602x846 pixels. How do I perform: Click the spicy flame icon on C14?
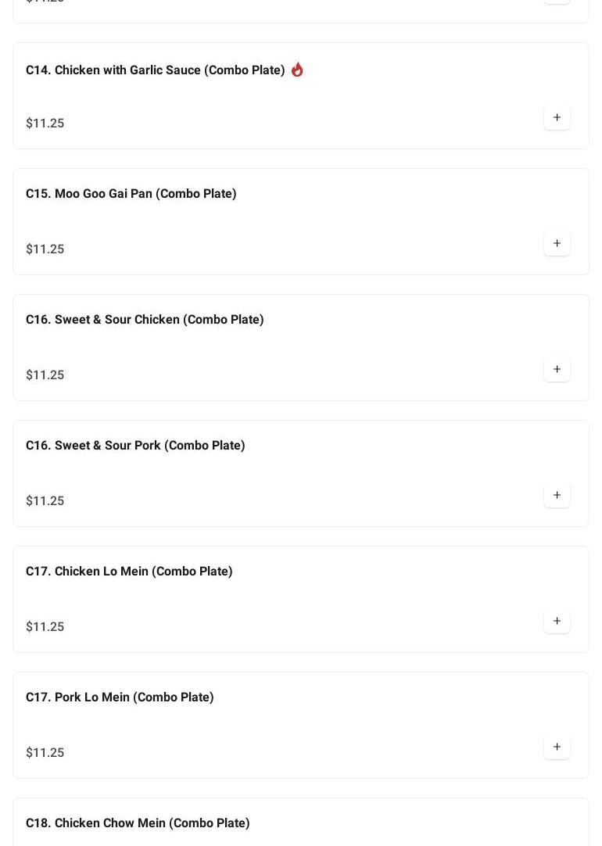click(297, 70)
